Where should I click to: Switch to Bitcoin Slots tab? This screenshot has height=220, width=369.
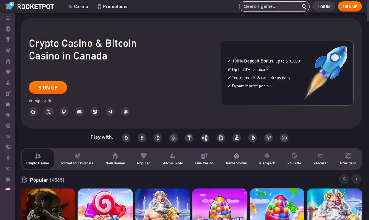[173, 159]
